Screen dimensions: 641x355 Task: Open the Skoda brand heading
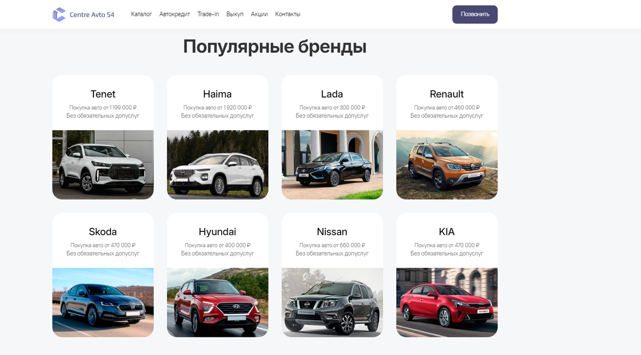103,232
